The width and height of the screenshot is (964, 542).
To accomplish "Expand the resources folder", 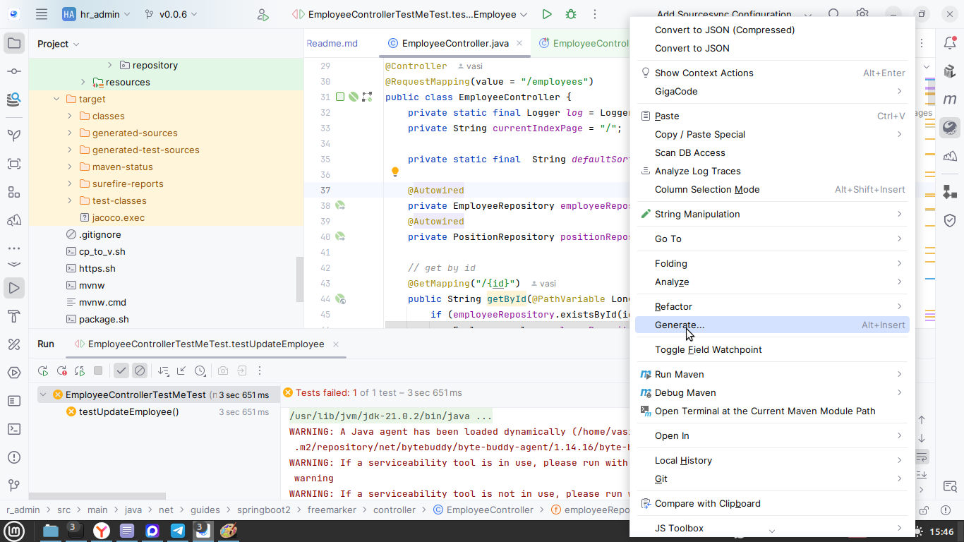I will click(x=83, y=82).
